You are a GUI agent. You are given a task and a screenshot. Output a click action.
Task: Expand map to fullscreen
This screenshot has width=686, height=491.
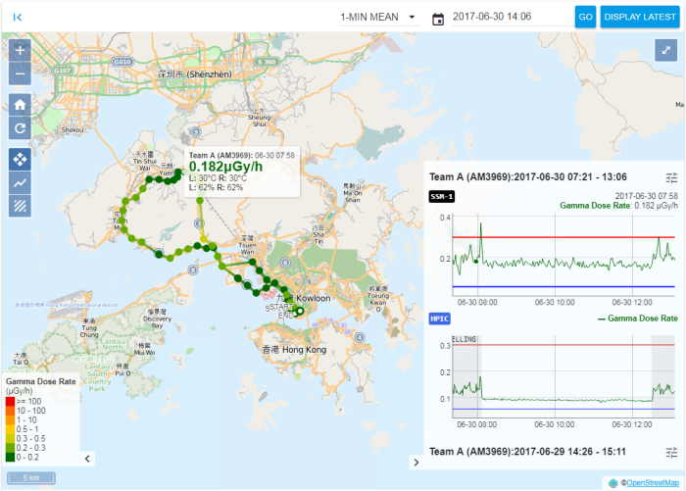pyautogui.click(x=665, y=50)
